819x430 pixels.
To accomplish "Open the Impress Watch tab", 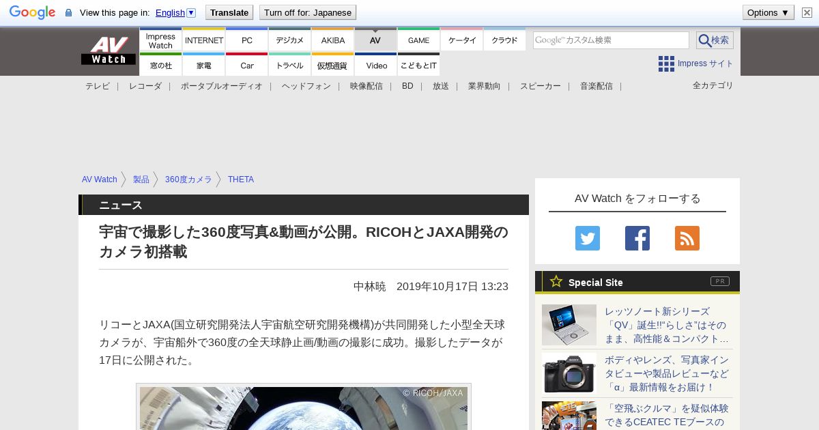I will pyautogui.click(x=160, y=40).
